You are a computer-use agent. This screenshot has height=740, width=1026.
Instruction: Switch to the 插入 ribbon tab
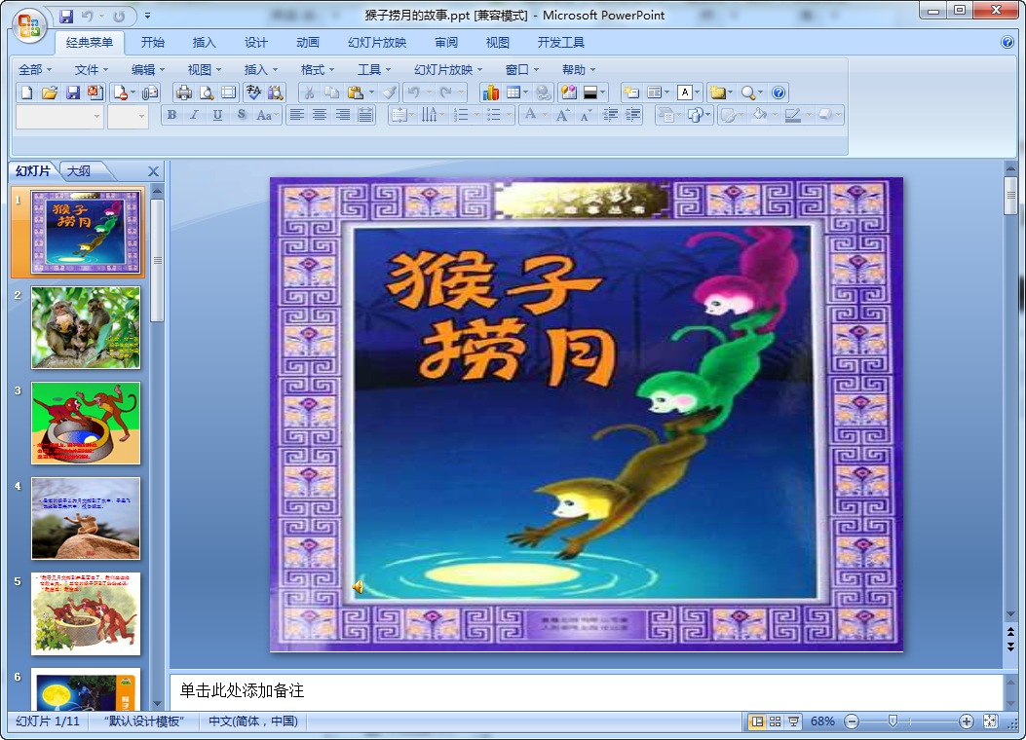point(205,43)
